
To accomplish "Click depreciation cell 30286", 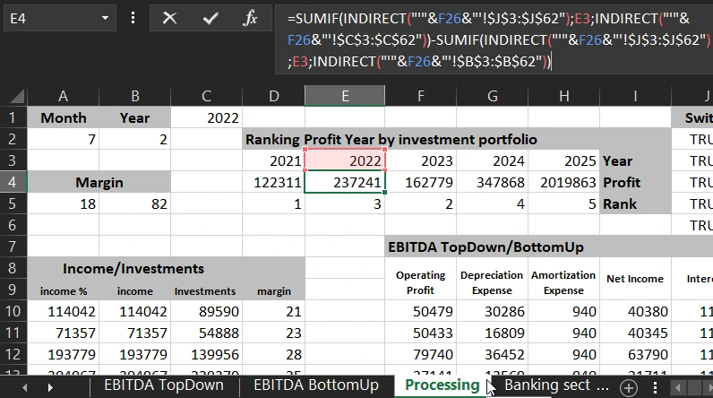I will (493, 312).
